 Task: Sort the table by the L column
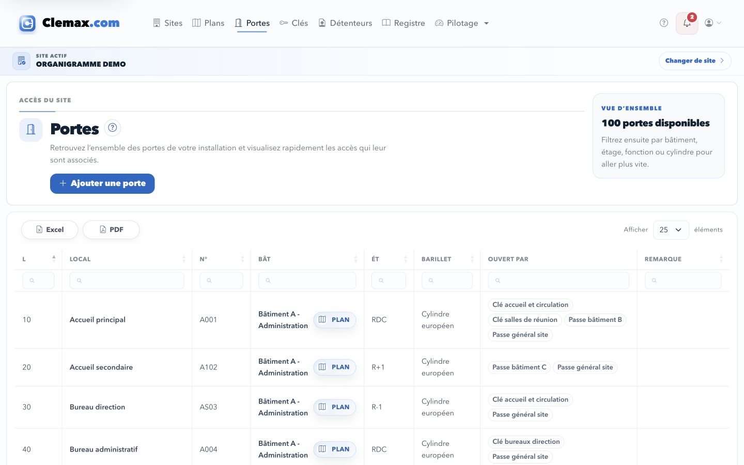click(x=38, y=259)
